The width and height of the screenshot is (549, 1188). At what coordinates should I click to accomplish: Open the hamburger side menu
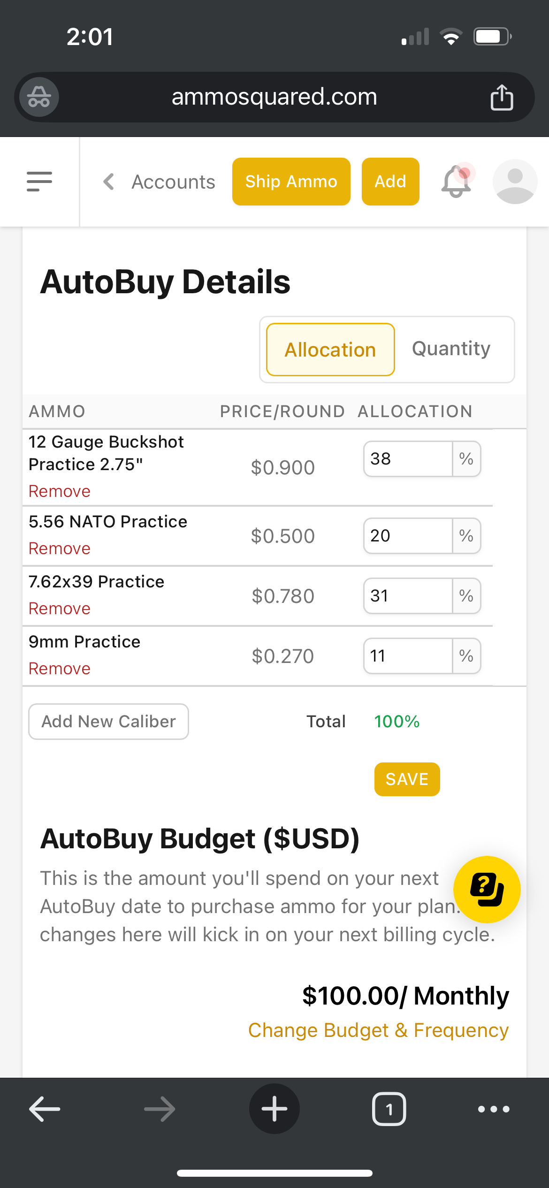pyautogui.click(x=39, y=182)
